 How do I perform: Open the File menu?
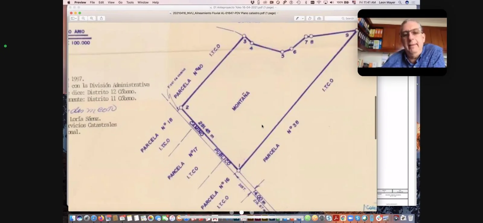click(92, 2)
